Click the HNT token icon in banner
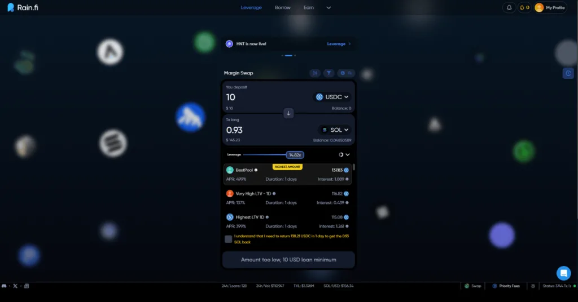The image size is (578, 302). [229, 44]
